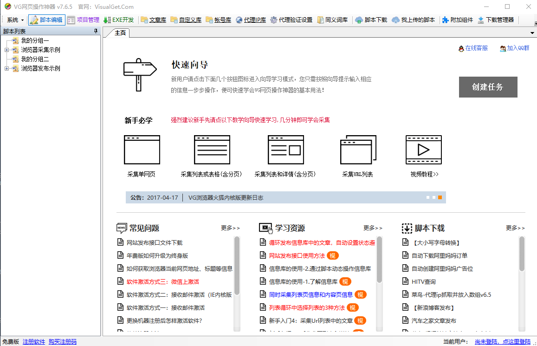This screenshot has width=537, height=346.
Task: Click the 购买注册码 link
Action: pyautogui.click(x=63, y=341)
